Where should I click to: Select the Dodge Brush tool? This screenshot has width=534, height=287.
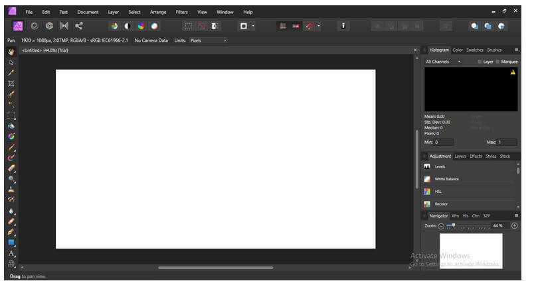click(11, 179)
